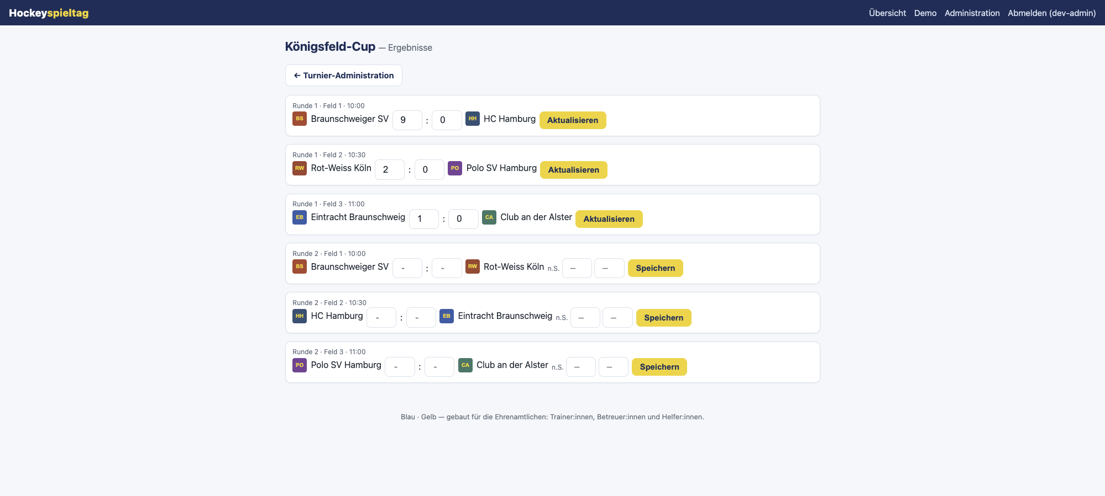This screenshot has height=496, width=1105.
Task: Click the Königsfeld-Cup heading
Action: tap(330, 47)
